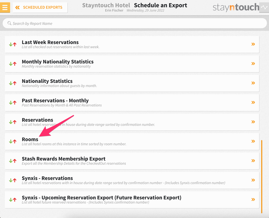The image size is (269, 218).
Task: Select the Reservations title
Action: (x=37, y=120)
